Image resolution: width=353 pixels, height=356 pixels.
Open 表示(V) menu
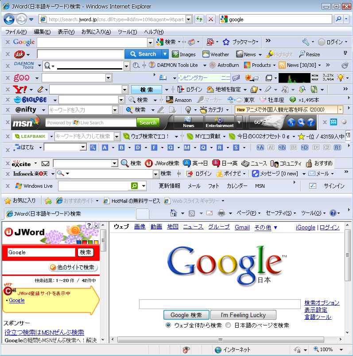[x=66, y=32]
